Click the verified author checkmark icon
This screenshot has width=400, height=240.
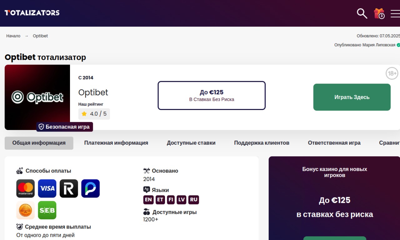point(398,45)
